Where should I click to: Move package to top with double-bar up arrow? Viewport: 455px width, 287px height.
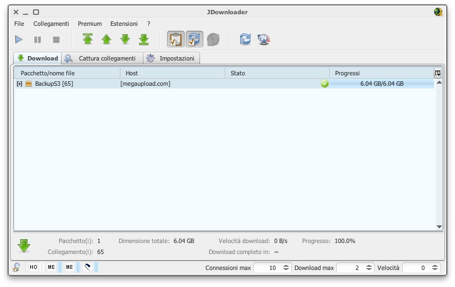(x=87, y=40)
